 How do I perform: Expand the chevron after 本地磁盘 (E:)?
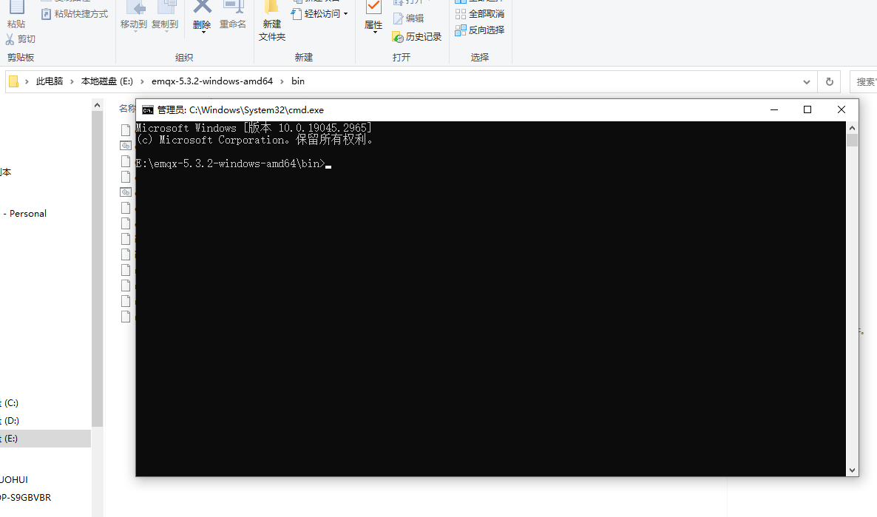click(x=142, y=81)
